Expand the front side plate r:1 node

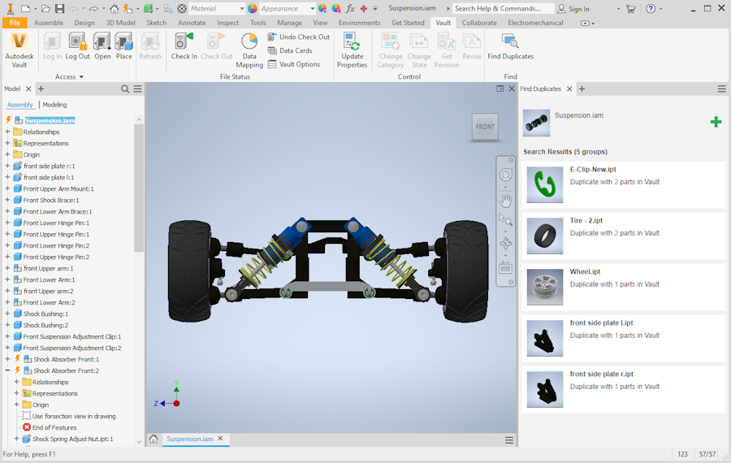tap(7, 166)
